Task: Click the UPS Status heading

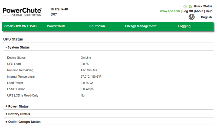Action: click(13, 39)
